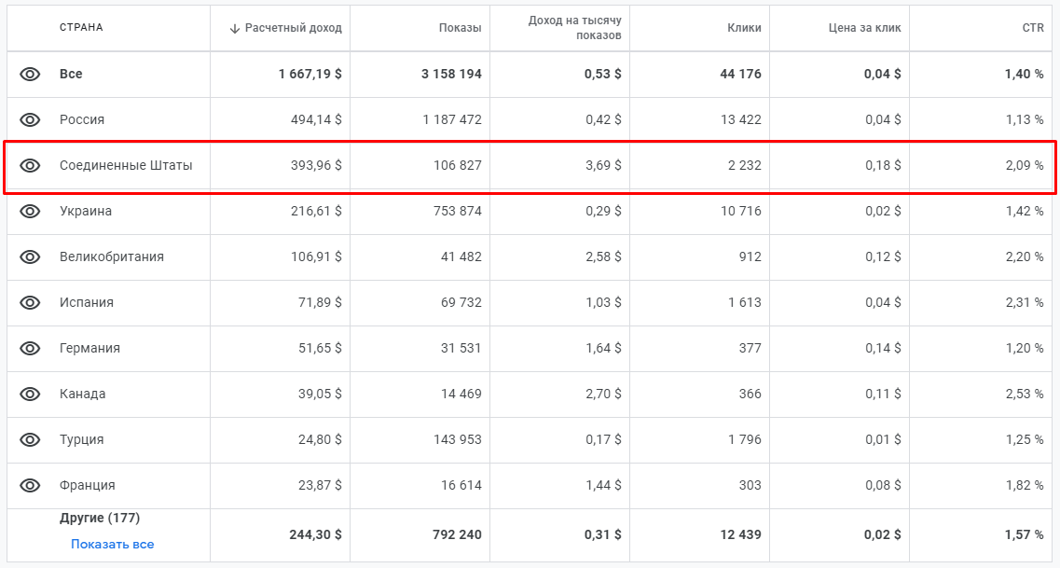
Task: Click the Страна column header
Action: pos(81,28)
